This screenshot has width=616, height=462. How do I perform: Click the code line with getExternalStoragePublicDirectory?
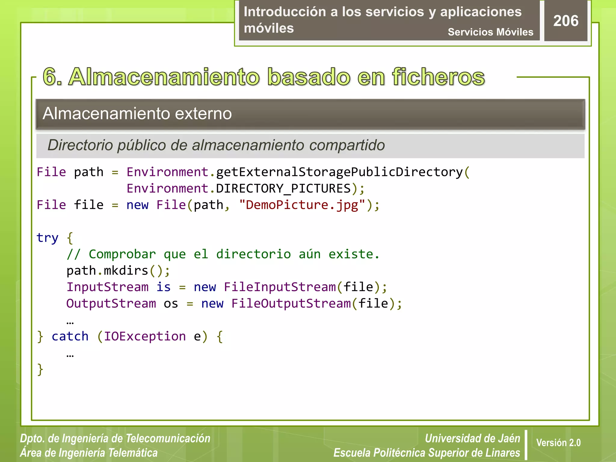coord(253,172)
